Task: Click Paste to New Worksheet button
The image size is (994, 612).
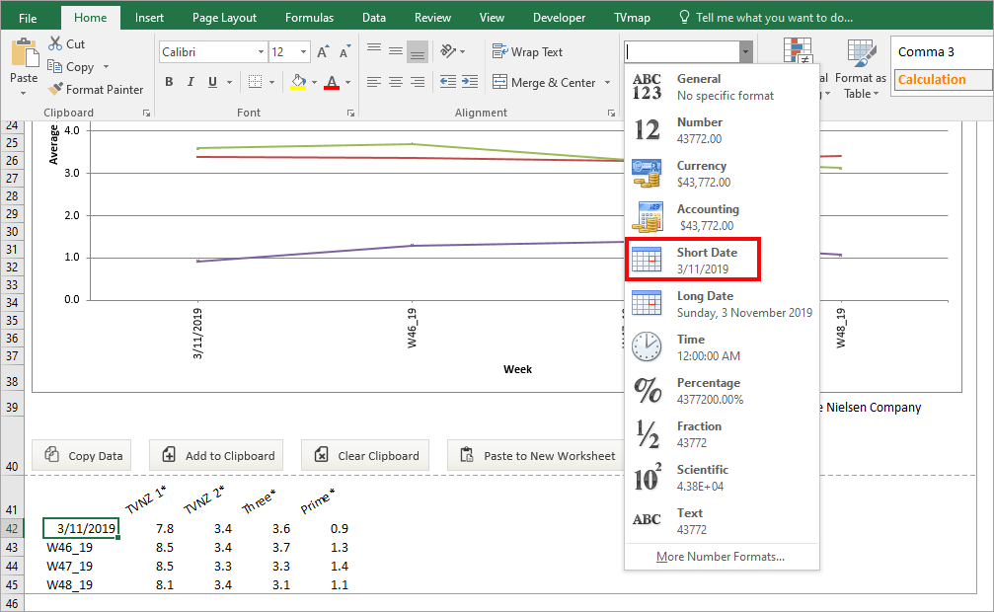Action: 536,455
